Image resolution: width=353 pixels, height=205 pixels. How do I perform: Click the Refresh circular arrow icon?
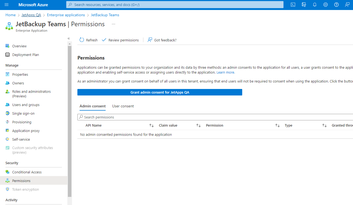(82, 40)
